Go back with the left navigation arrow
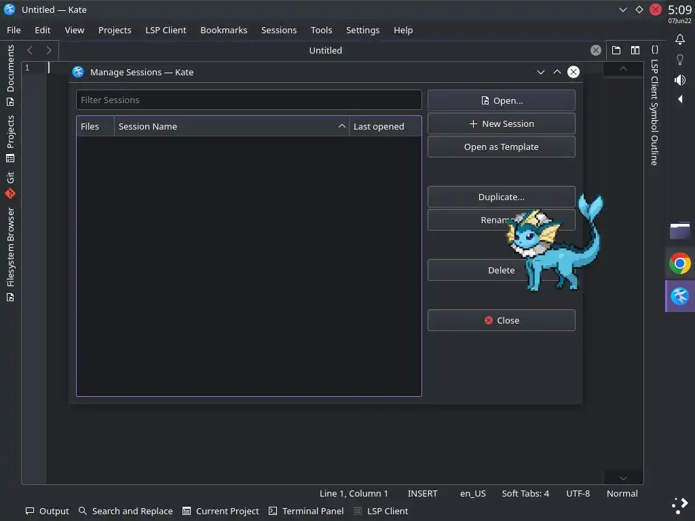This screenshot has width=695, height=521. point(30,50)
